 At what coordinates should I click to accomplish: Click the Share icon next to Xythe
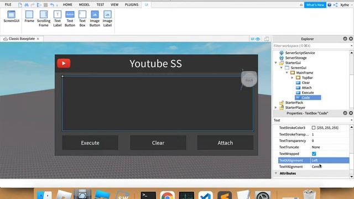pyautogui.click(x=336, y=5)
